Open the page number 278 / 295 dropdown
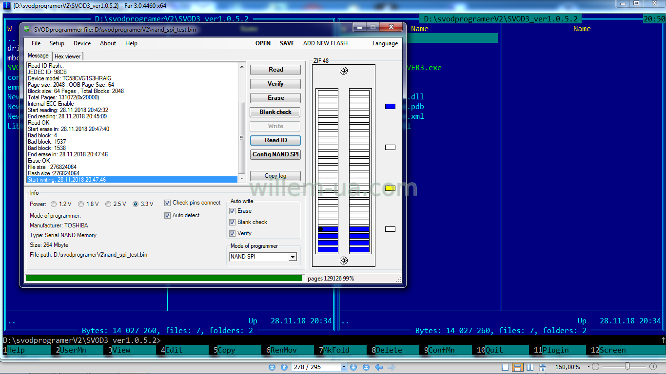666x374 pixels. pyautogui.click(x=344, y=367)
